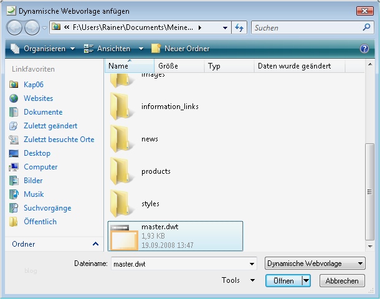Click the Öffnen button
380x299 pixels.
click(283, 281)
